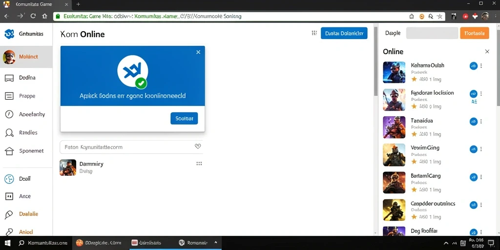Select the Molanct profile menu item
The width and height of the screenshot is (500, 250).
[x=26, y=57]
